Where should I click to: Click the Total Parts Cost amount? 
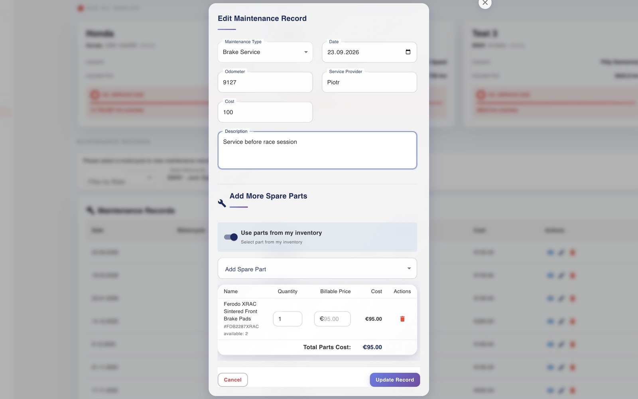pyautogui.click(x=372, y=347)
